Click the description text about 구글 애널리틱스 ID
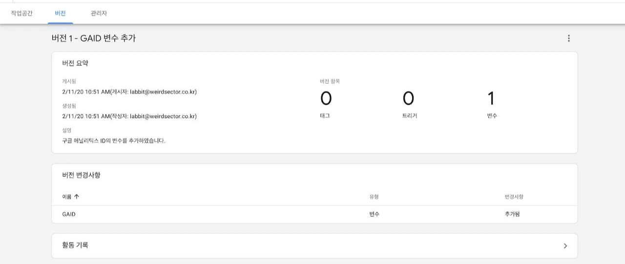 (x=114, y=141)
